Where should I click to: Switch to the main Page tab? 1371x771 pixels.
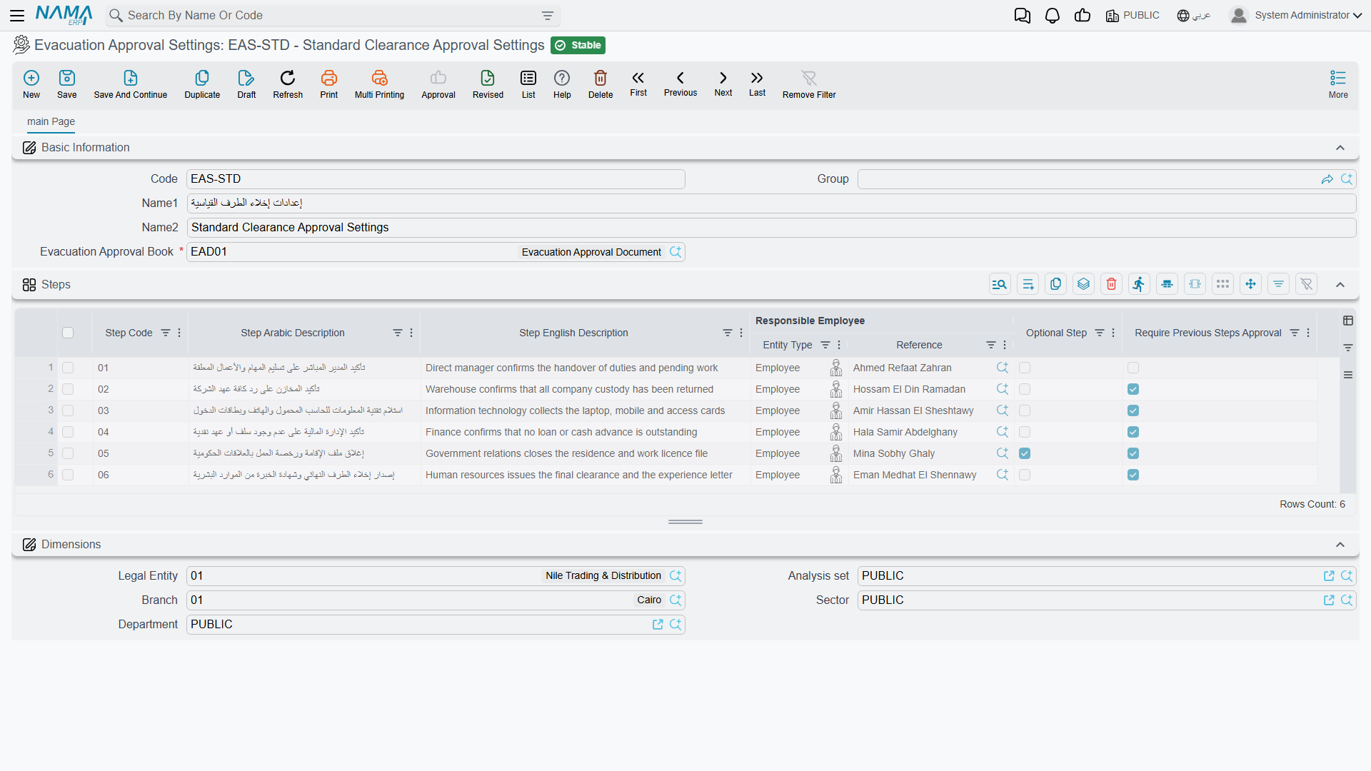point(51,121)
